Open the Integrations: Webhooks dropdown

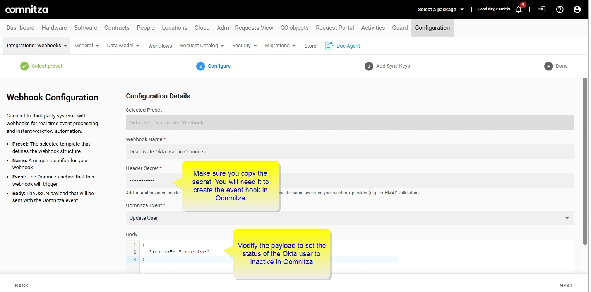(x=37, y=46)
